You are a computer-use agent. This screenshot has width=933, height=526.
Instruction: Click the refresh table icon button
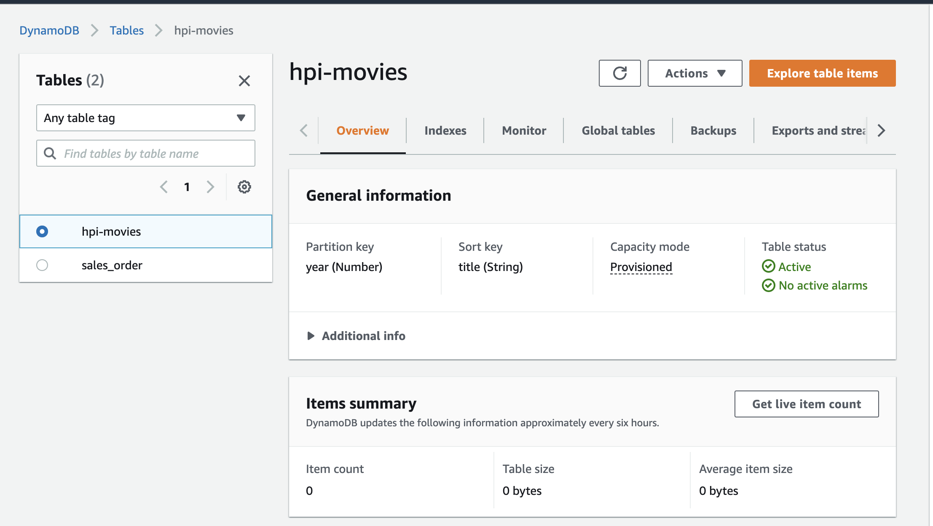click(x=619, y=73)
